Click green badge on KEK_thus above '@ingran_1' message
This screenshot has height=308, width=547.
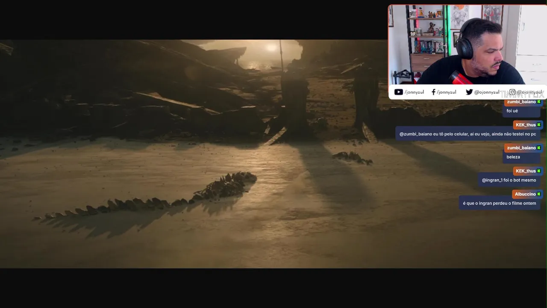(x=539, y=171)
